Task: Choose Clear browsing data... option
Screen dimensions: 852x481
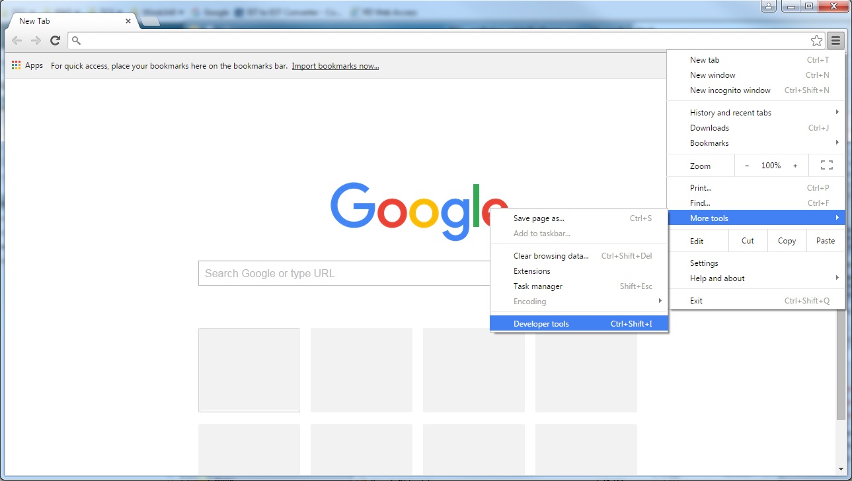Action: click(580, 256)
